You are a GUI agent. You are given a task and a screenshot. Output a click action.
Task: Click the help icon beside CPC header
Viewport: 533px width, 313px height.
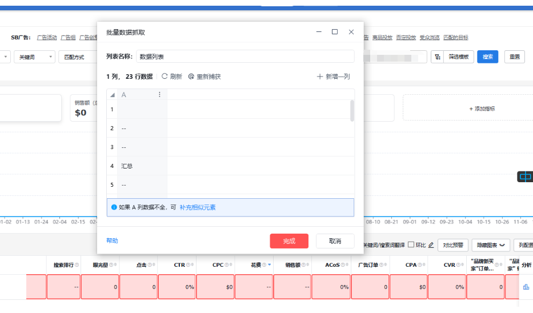tap(226, 265)
